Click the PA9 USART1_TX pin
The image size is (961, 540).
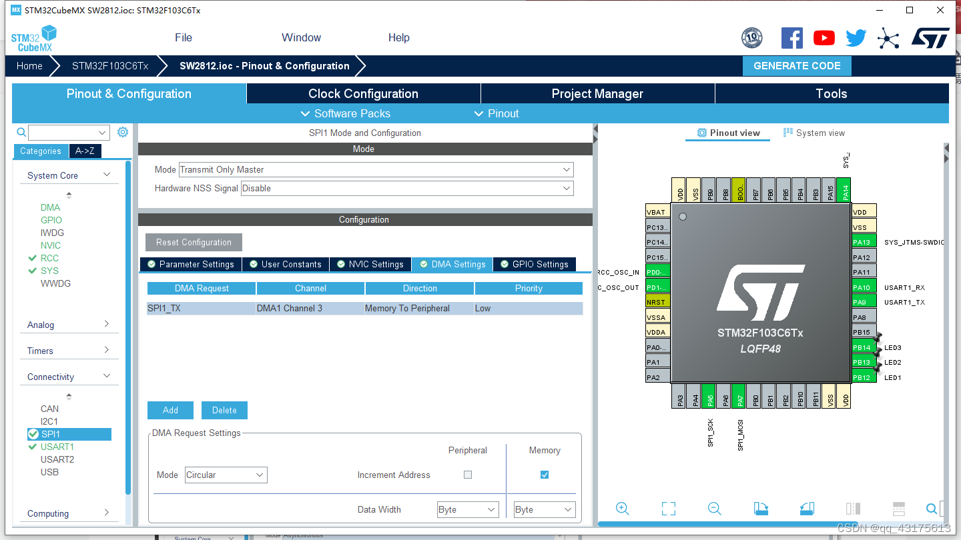864,302
